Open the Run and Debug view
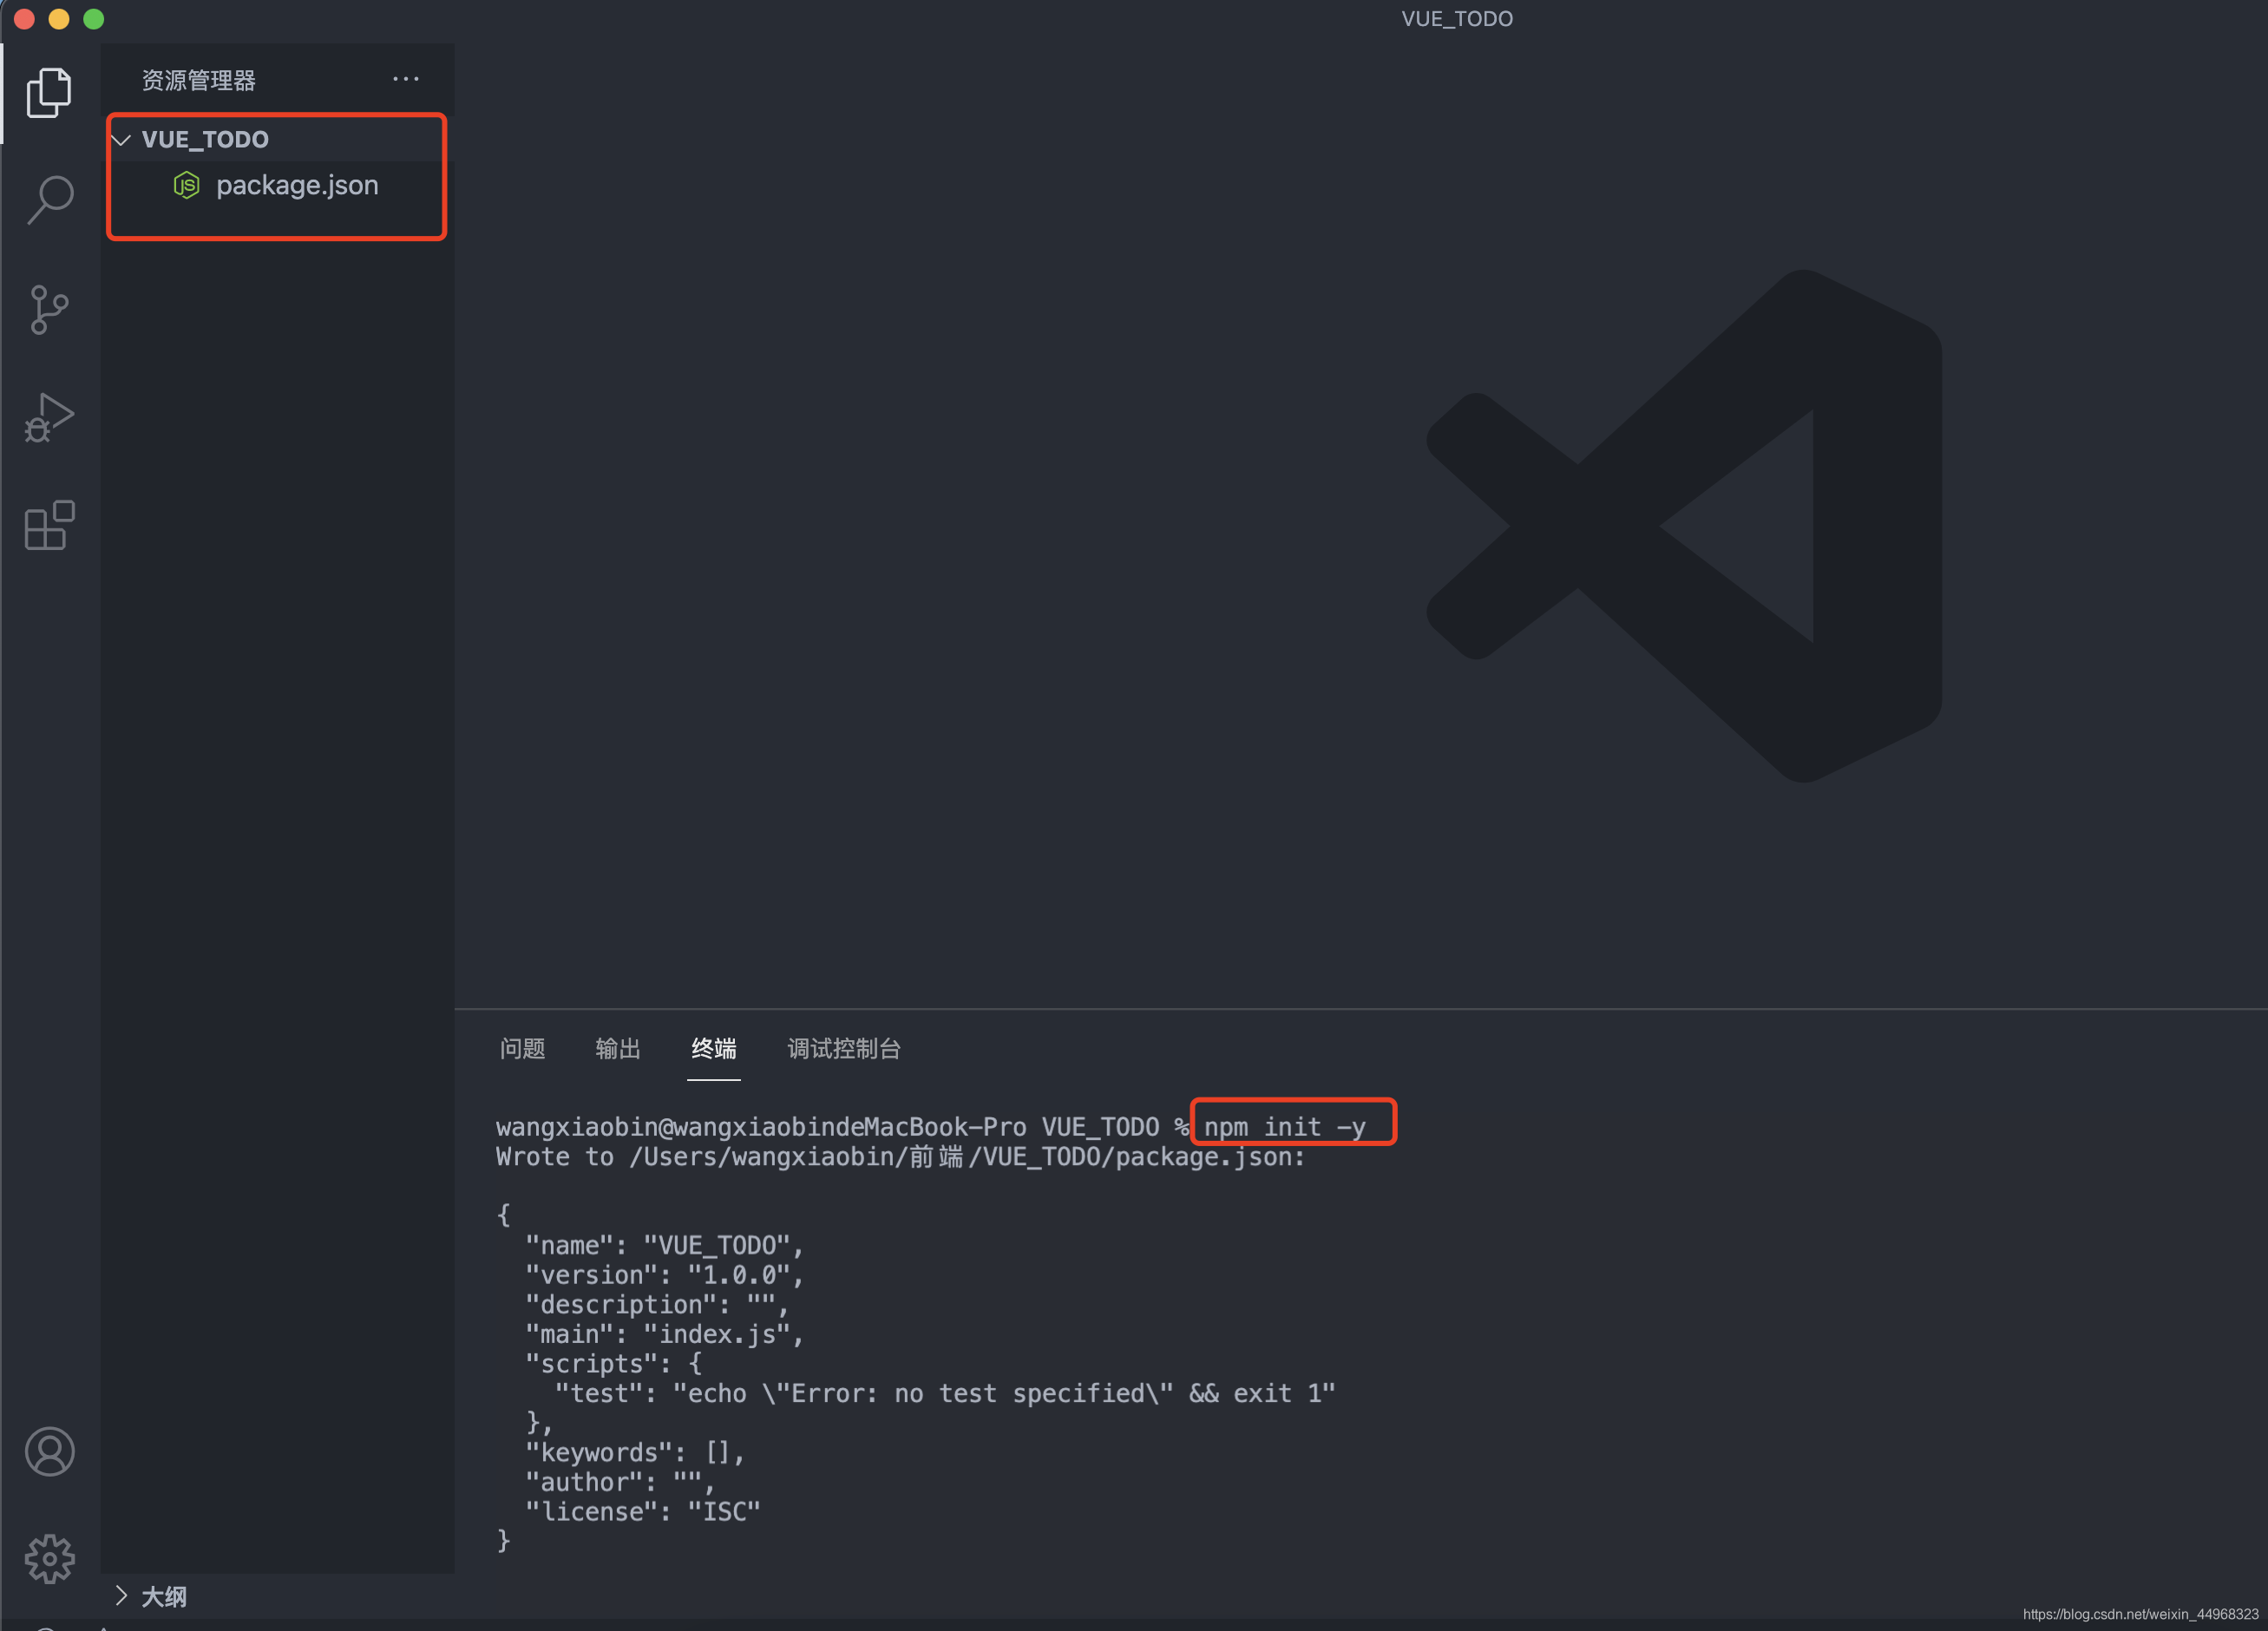The width and height of the screenshot is (2268, 1631). (49, 417)
